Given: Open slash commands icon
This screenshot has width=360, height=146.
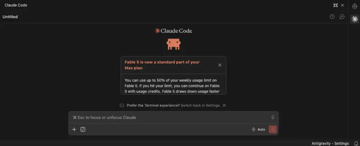Looking at the screenshot, I should tap(83, 130).
